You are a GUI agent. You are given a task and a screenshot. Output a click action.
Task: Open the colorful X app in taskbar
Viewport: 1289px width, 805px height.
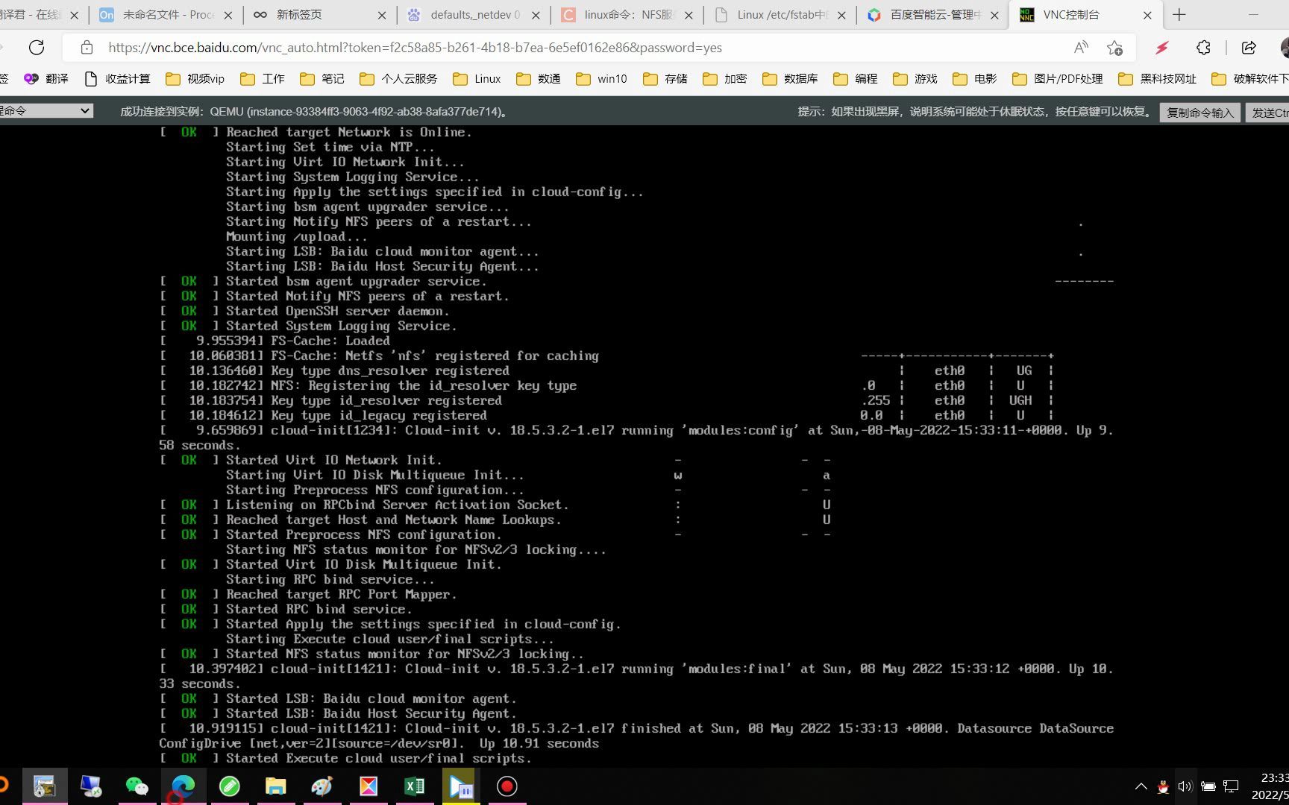pos(368,786)
